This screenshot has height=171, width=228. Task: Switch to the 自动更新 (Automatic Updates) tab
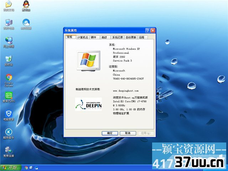131,37
